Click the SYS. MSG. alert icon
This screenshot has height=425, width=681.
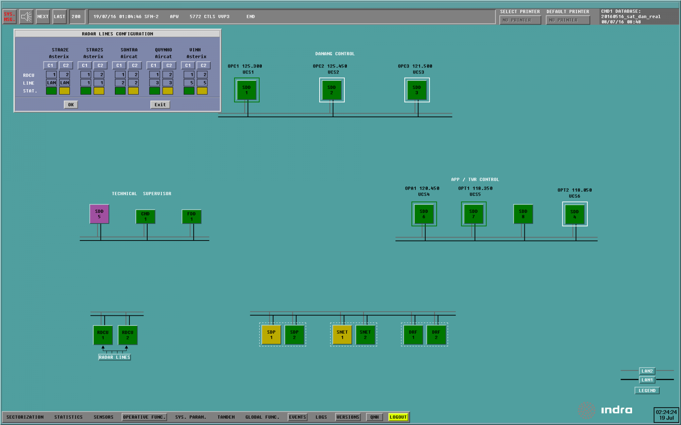[9, 17]
